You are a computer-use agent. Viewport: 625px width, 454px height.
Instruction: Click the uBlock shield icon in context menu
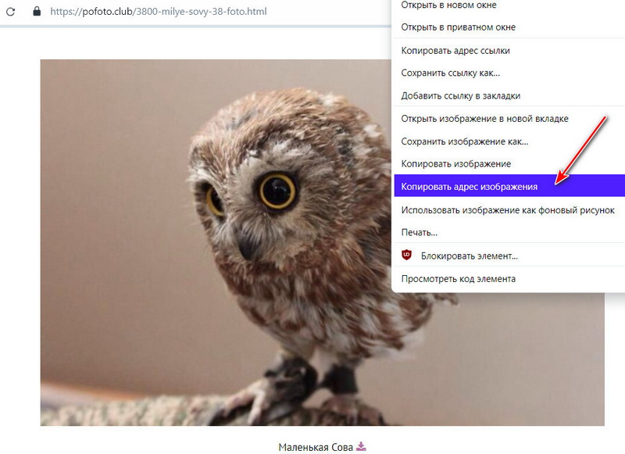click(406, 255)
